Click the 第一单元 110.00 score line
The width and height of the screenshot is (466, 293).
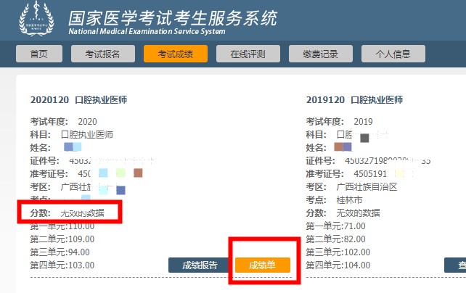click(62, 226)
